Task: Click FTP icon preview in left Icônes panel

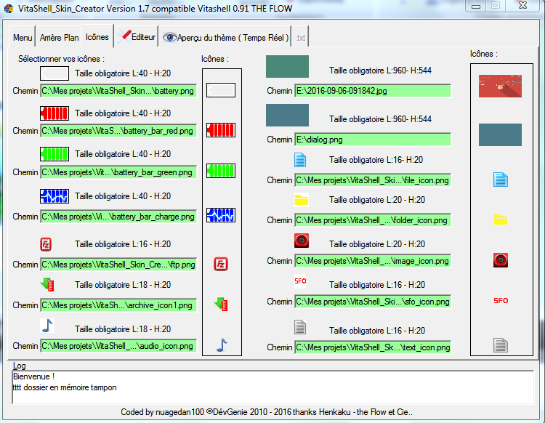Action: pyautogui.click(x=221, y=264)
